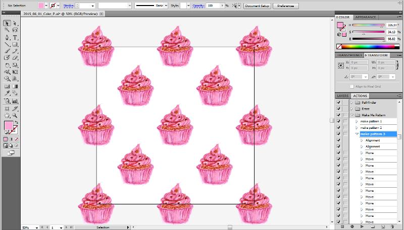Image resolution: width=404 pixels, height=230 pixels.
Task: Select the Free Transform tool
Action: (15, 72)
